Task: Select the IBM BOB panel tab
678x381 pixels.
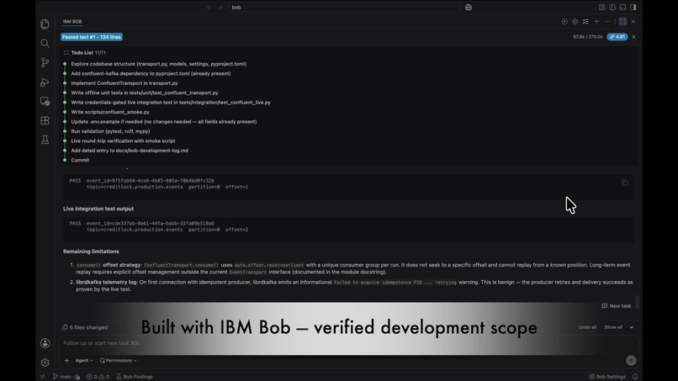Action: point(72,22)
